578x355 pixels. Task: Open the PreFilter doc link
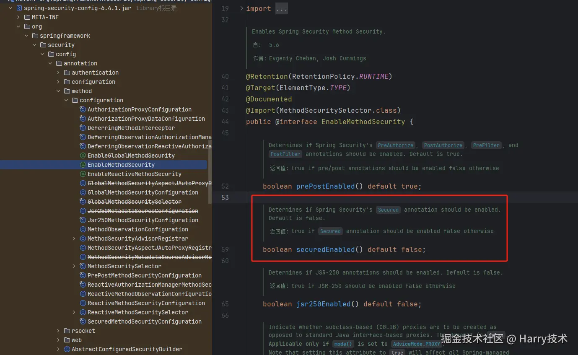[x=486, y=145]
